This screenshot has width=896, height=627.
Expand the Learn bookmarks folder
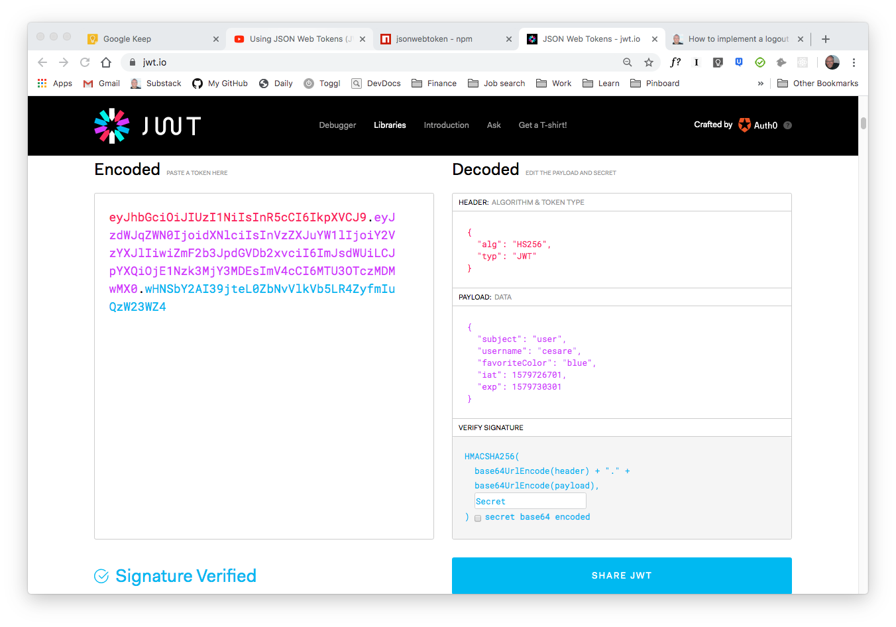[x=601, y=84]
